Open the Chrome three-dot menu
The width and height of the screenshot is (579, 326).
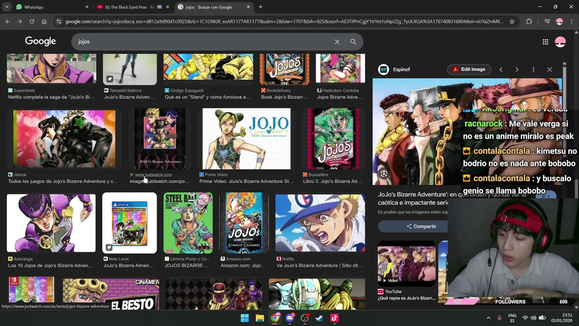(571, 21)
